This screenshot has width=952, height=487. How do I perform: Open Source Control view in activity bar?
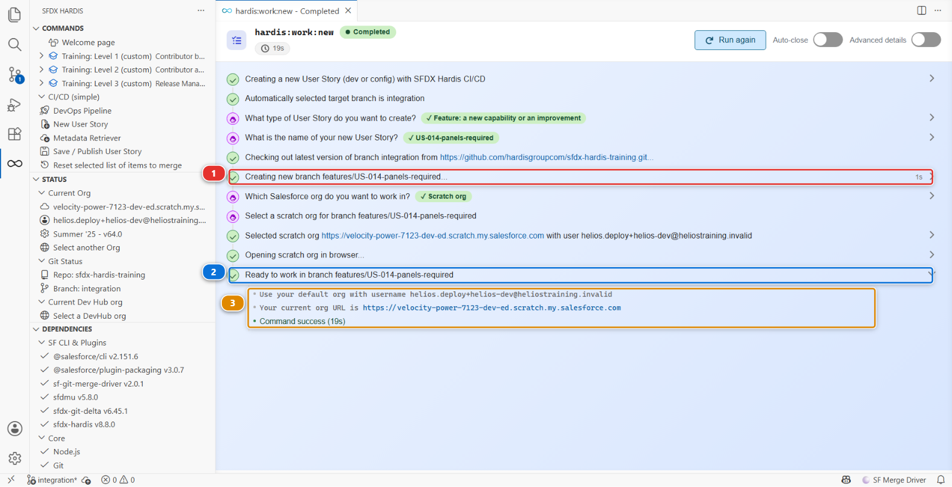point(15,75)
